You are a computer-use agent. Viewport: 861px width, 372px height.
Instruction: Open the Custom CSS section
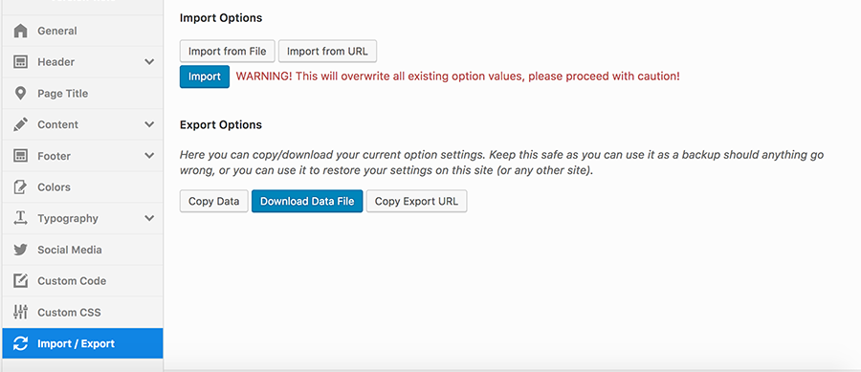pos(82,312)
